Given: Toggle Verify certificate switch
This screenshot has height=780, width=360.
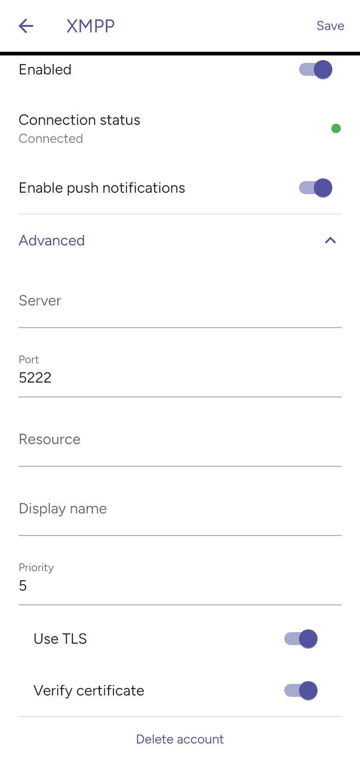Looking at the screenshot, I should [x=301, y=691].
